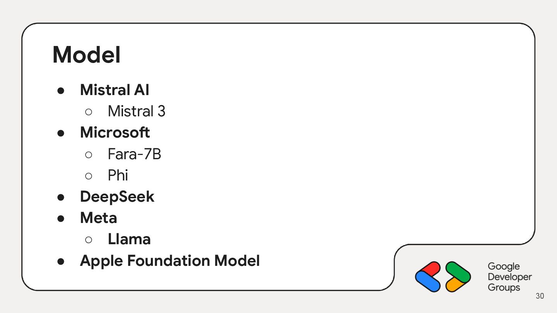Click the "Phi" sub-item text
Viewport: 557px width, 313px height.
tap(118, 175)
